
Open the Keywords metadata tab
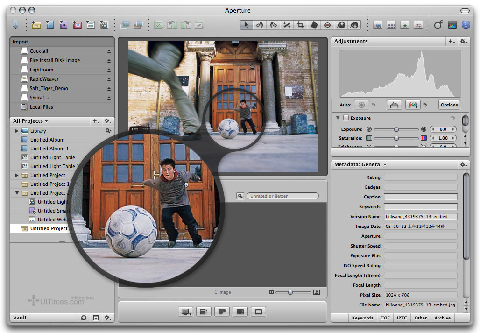tap(362, 318)
